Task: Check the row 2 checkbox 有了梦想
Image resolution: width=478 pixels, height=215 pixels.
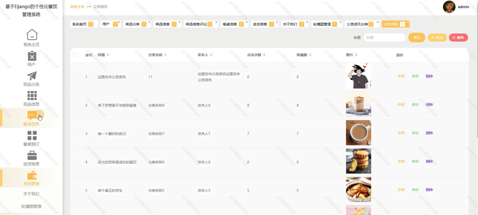Action: click(75, 105)
